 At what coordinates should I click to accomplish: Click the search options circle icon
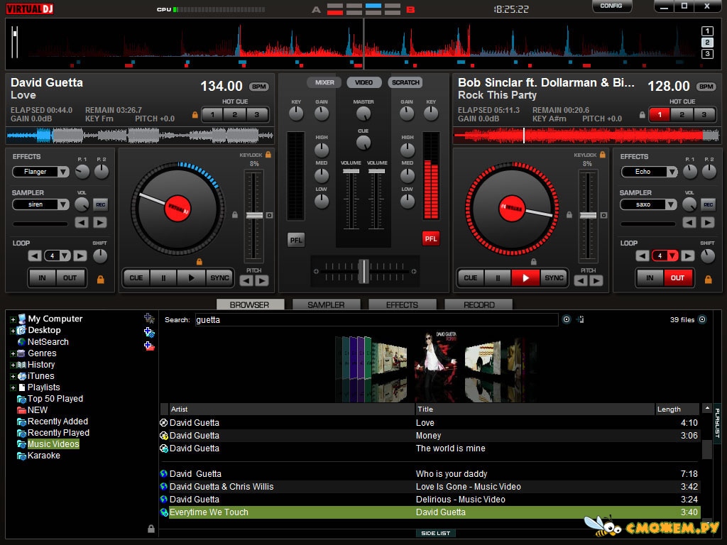(x=566, y=319)
